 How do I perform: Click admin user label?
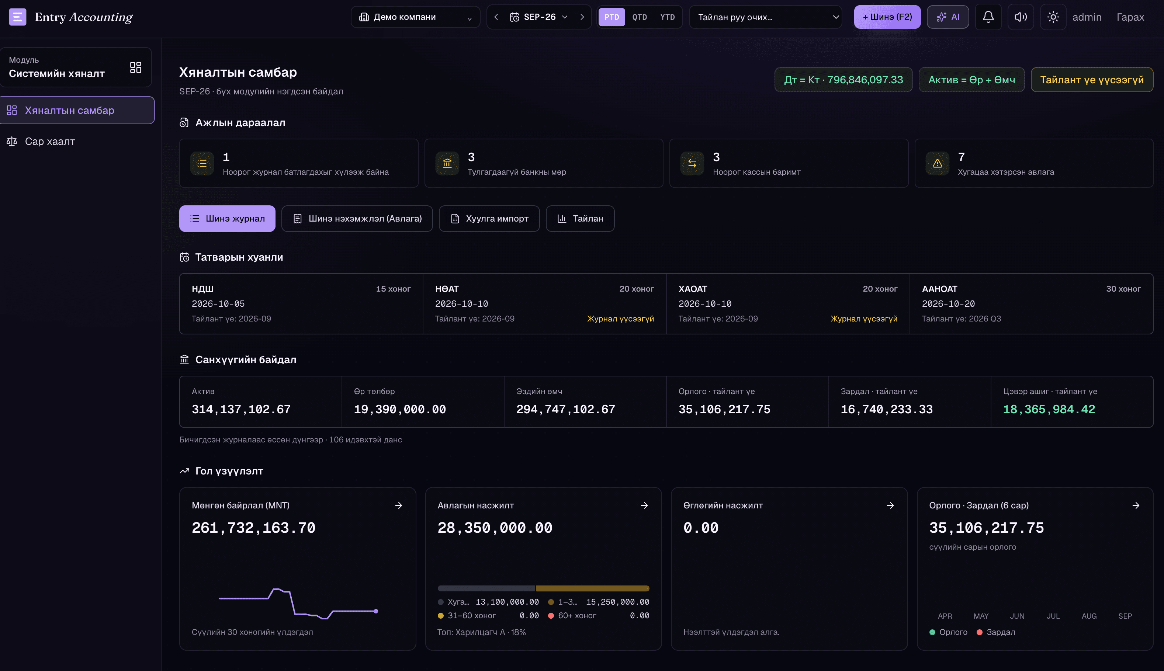coord(1087,17)
